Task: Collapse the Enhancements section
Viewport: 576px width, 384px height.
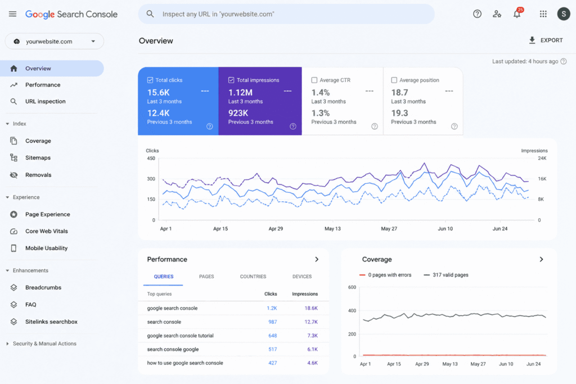Action: (7, 270)
